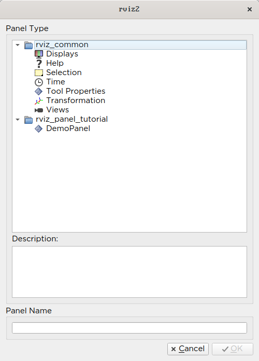Click the OK button

(x=232, y=349)
